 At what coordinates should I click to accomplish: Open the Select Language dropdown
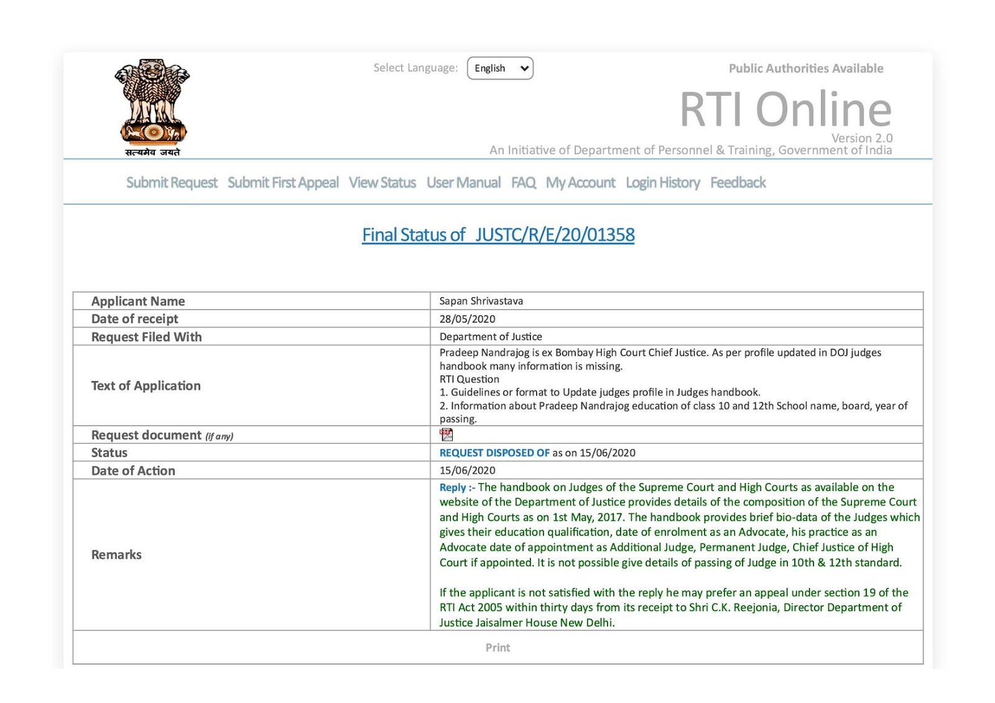[x=500, y=68]
